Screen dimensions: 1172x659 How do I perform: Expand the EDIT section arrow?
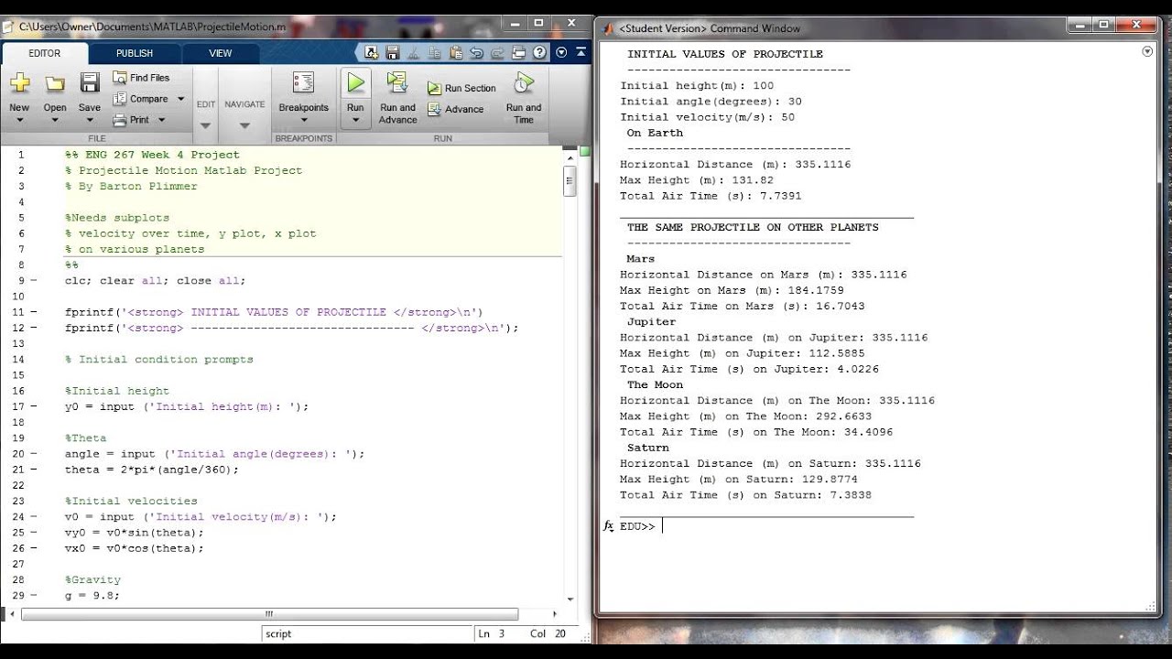coord(206,125)
